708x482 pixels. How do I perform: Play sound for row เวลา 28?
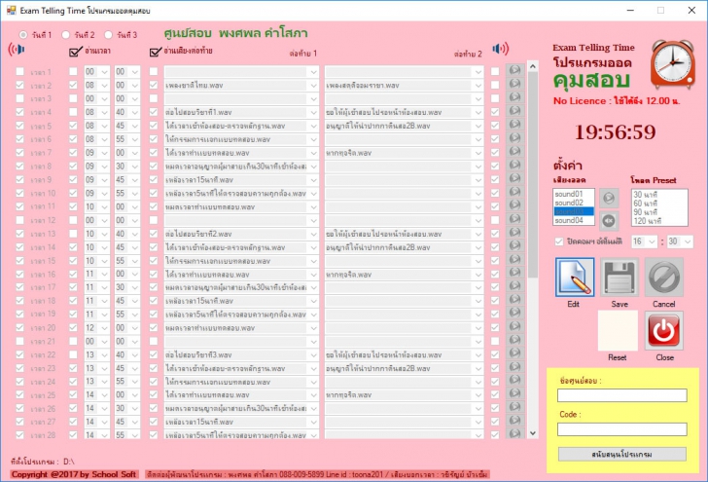point(514,433)
